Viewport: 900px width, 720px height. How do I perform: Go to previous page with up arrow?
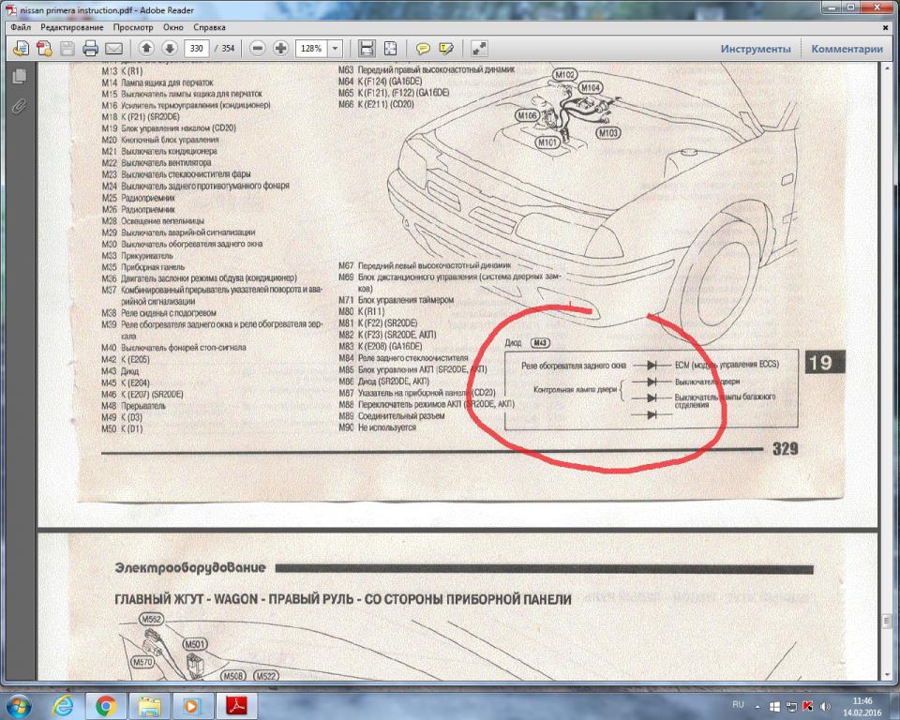point(146,48)
